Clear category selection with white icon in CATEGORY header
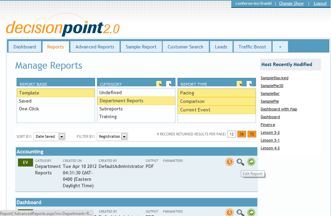The height and width of the screenshot is (216, 331). (x=168, y=84)
